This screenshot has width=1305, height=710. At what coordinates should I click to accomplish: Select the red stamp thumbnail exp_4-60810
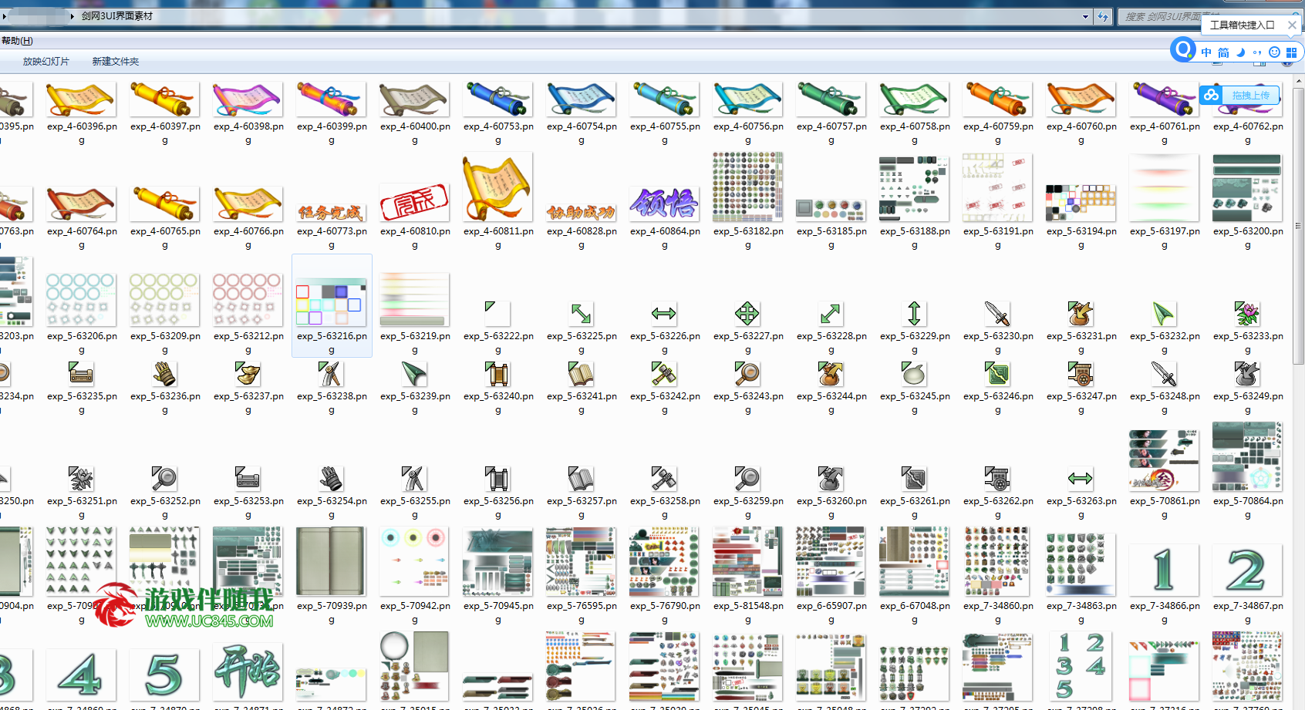coord(414,203)
